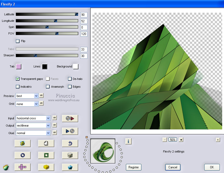This screenshot has width=224, height=173.
Task: Open the Output dropdown showing rectilinear
Action: point(33,126)
